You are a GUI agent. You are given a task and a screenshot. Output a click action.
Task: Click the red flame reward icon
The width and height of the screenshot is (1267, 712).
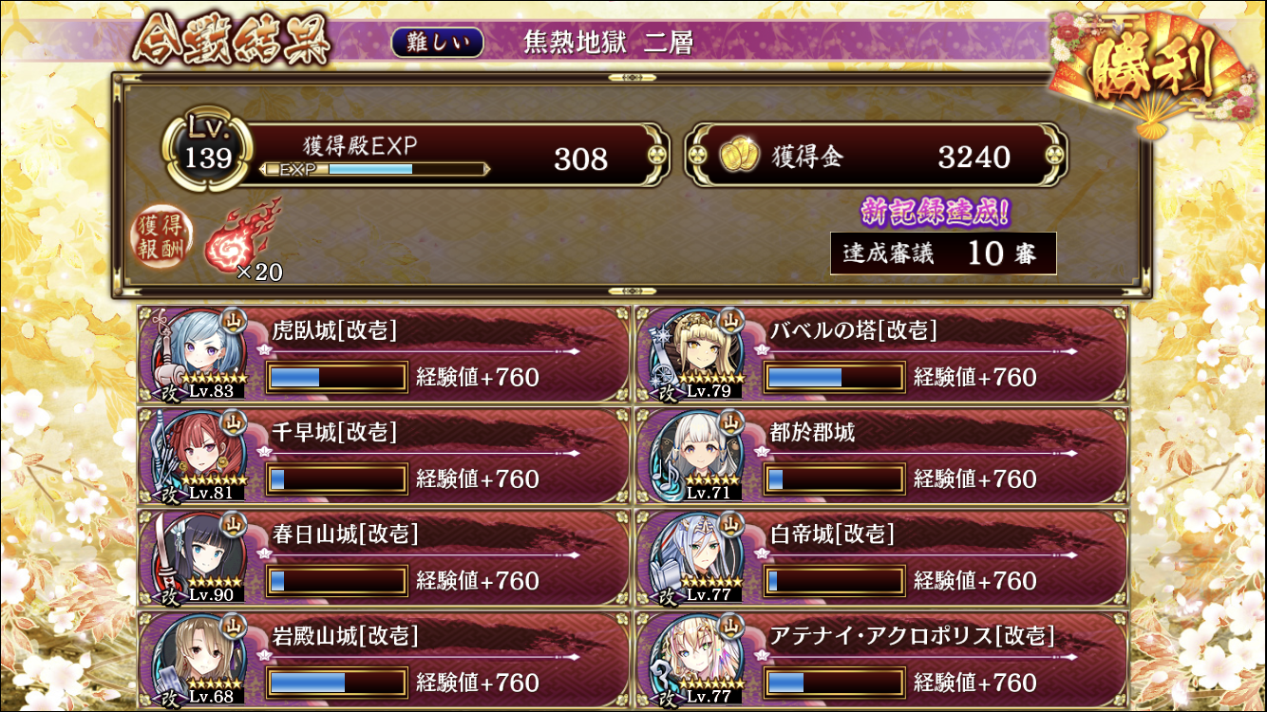[240, 234]
